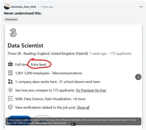Click the Save job button
This screenshot has height=130, width=146.
(42, 120)
